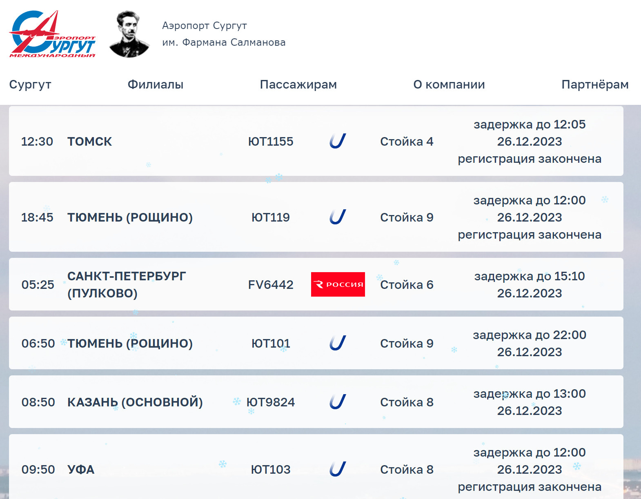This screenshot has width=641, height=499.
Task: Click the UTair logo on flight ЮТ119
Action: click(338, 217)
